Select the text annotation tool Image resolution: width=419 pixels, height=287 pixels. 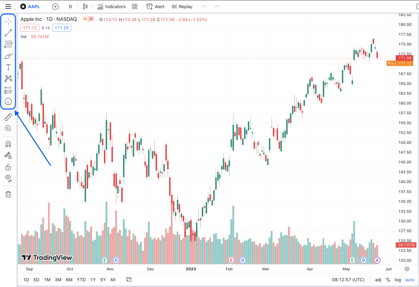[x=8, y=67]
